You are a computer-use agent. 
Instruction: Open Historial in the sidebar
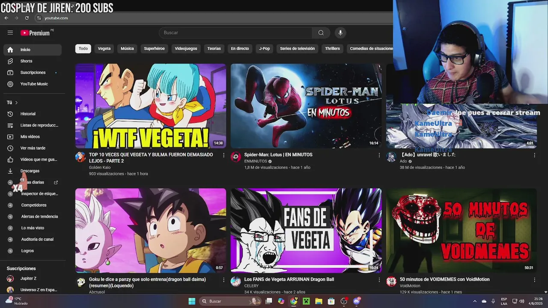[x=33, y=114]
